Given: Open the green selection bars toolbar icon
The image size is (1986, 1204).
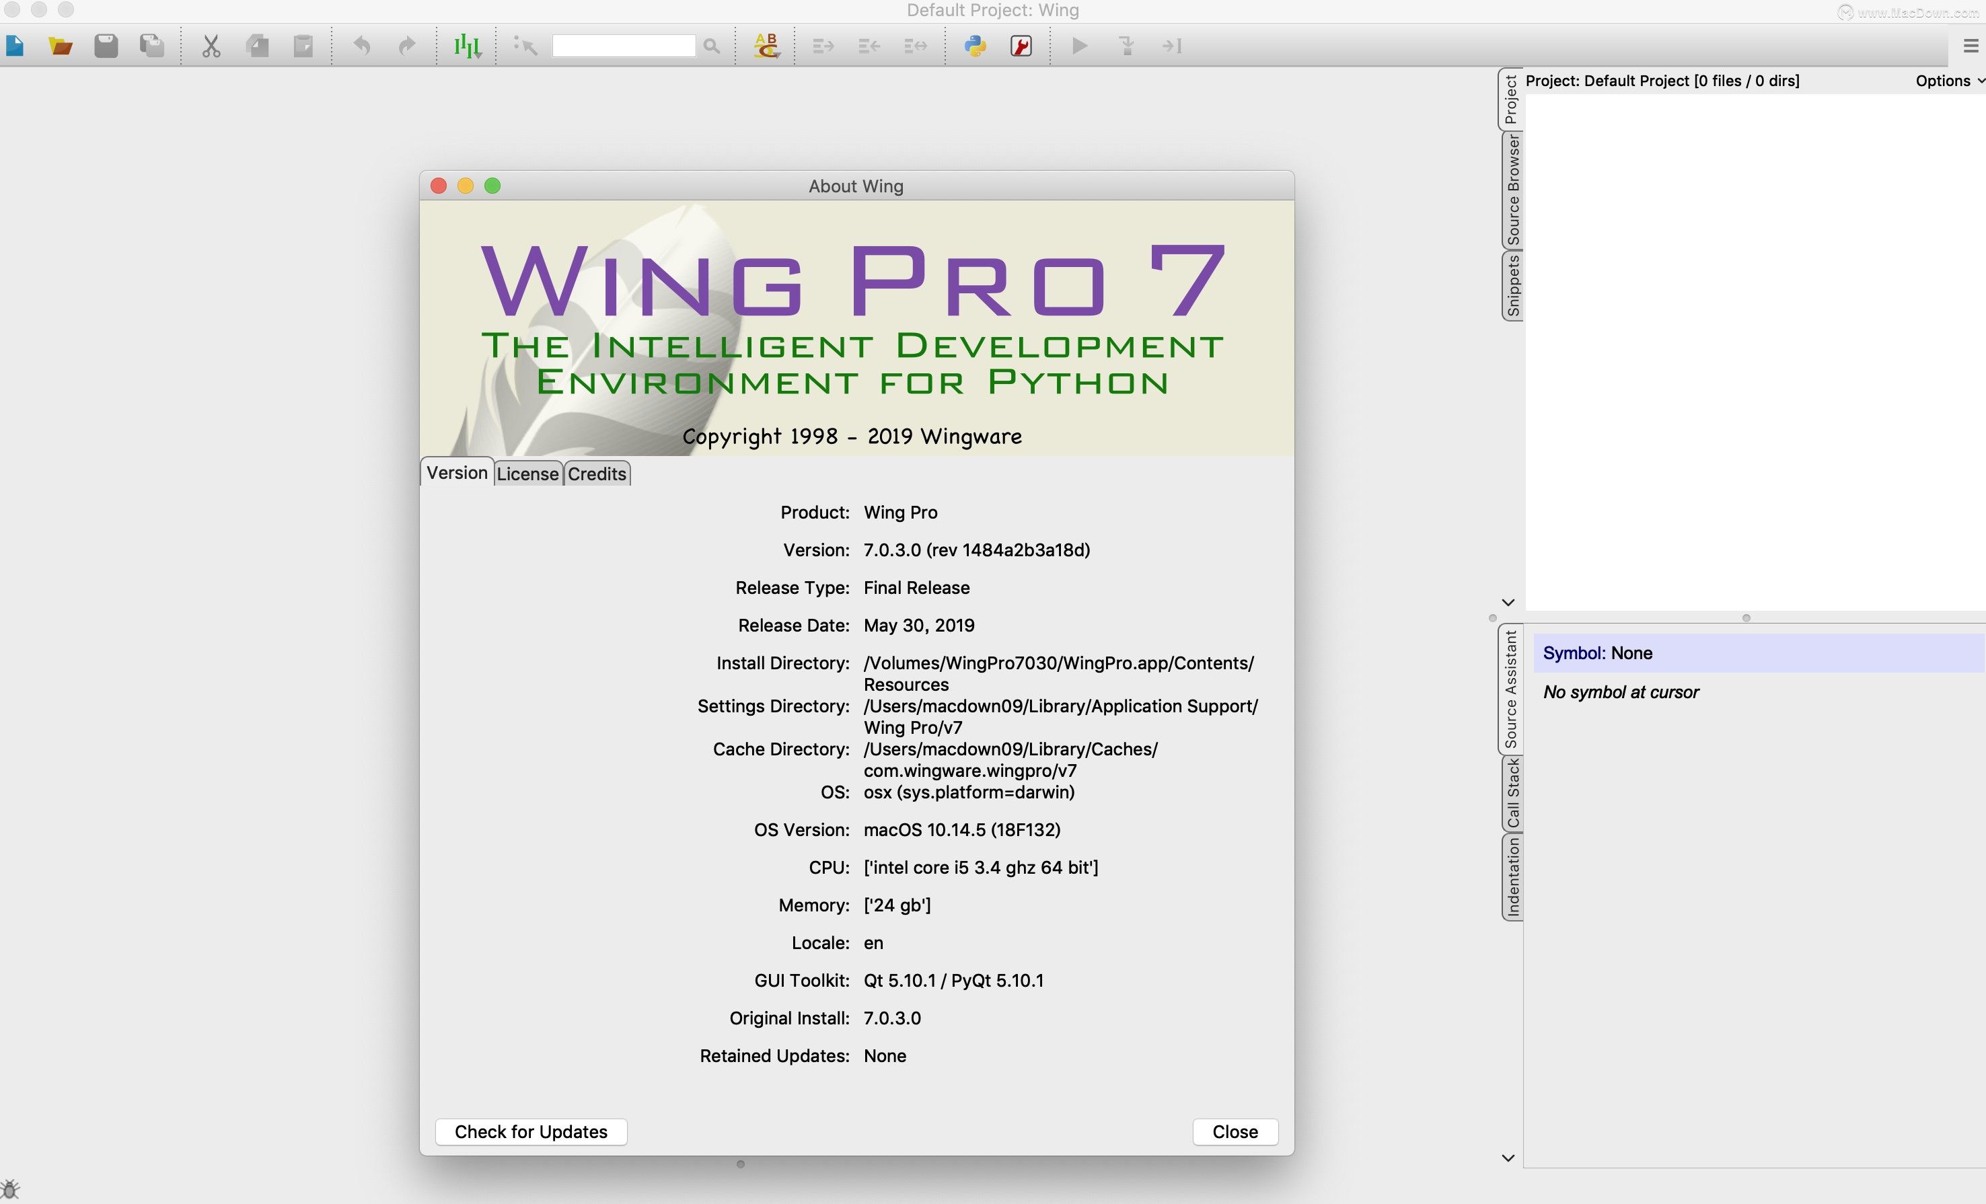Looking at the screenshot, I should pos(467,46).
